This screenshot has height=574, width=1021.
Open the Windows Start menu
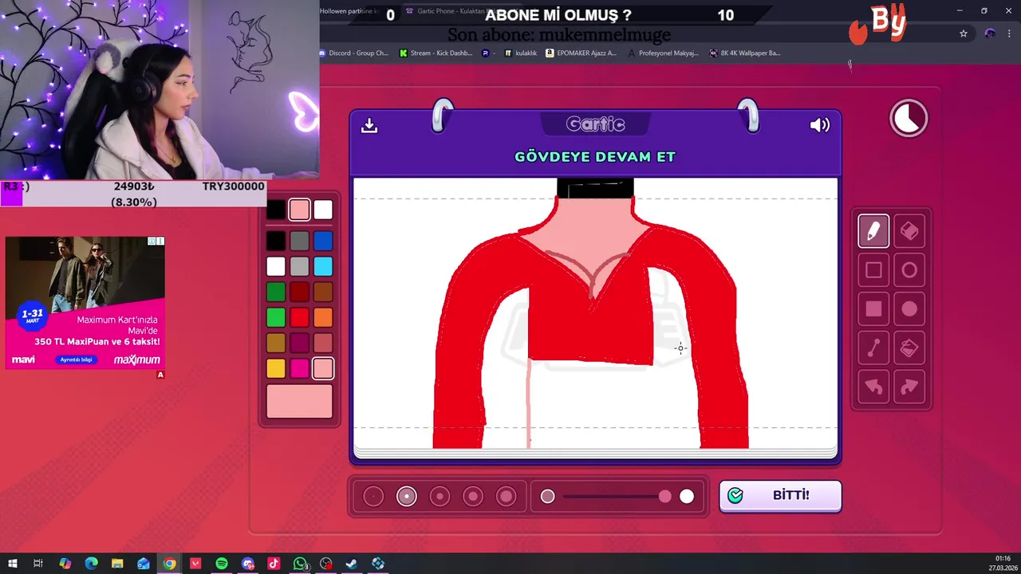coord(13,564)
